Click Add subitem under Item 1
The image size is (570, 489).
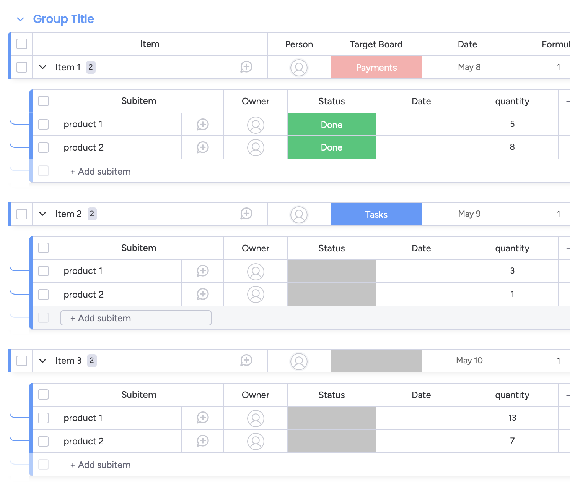click(x=101, y=172)
